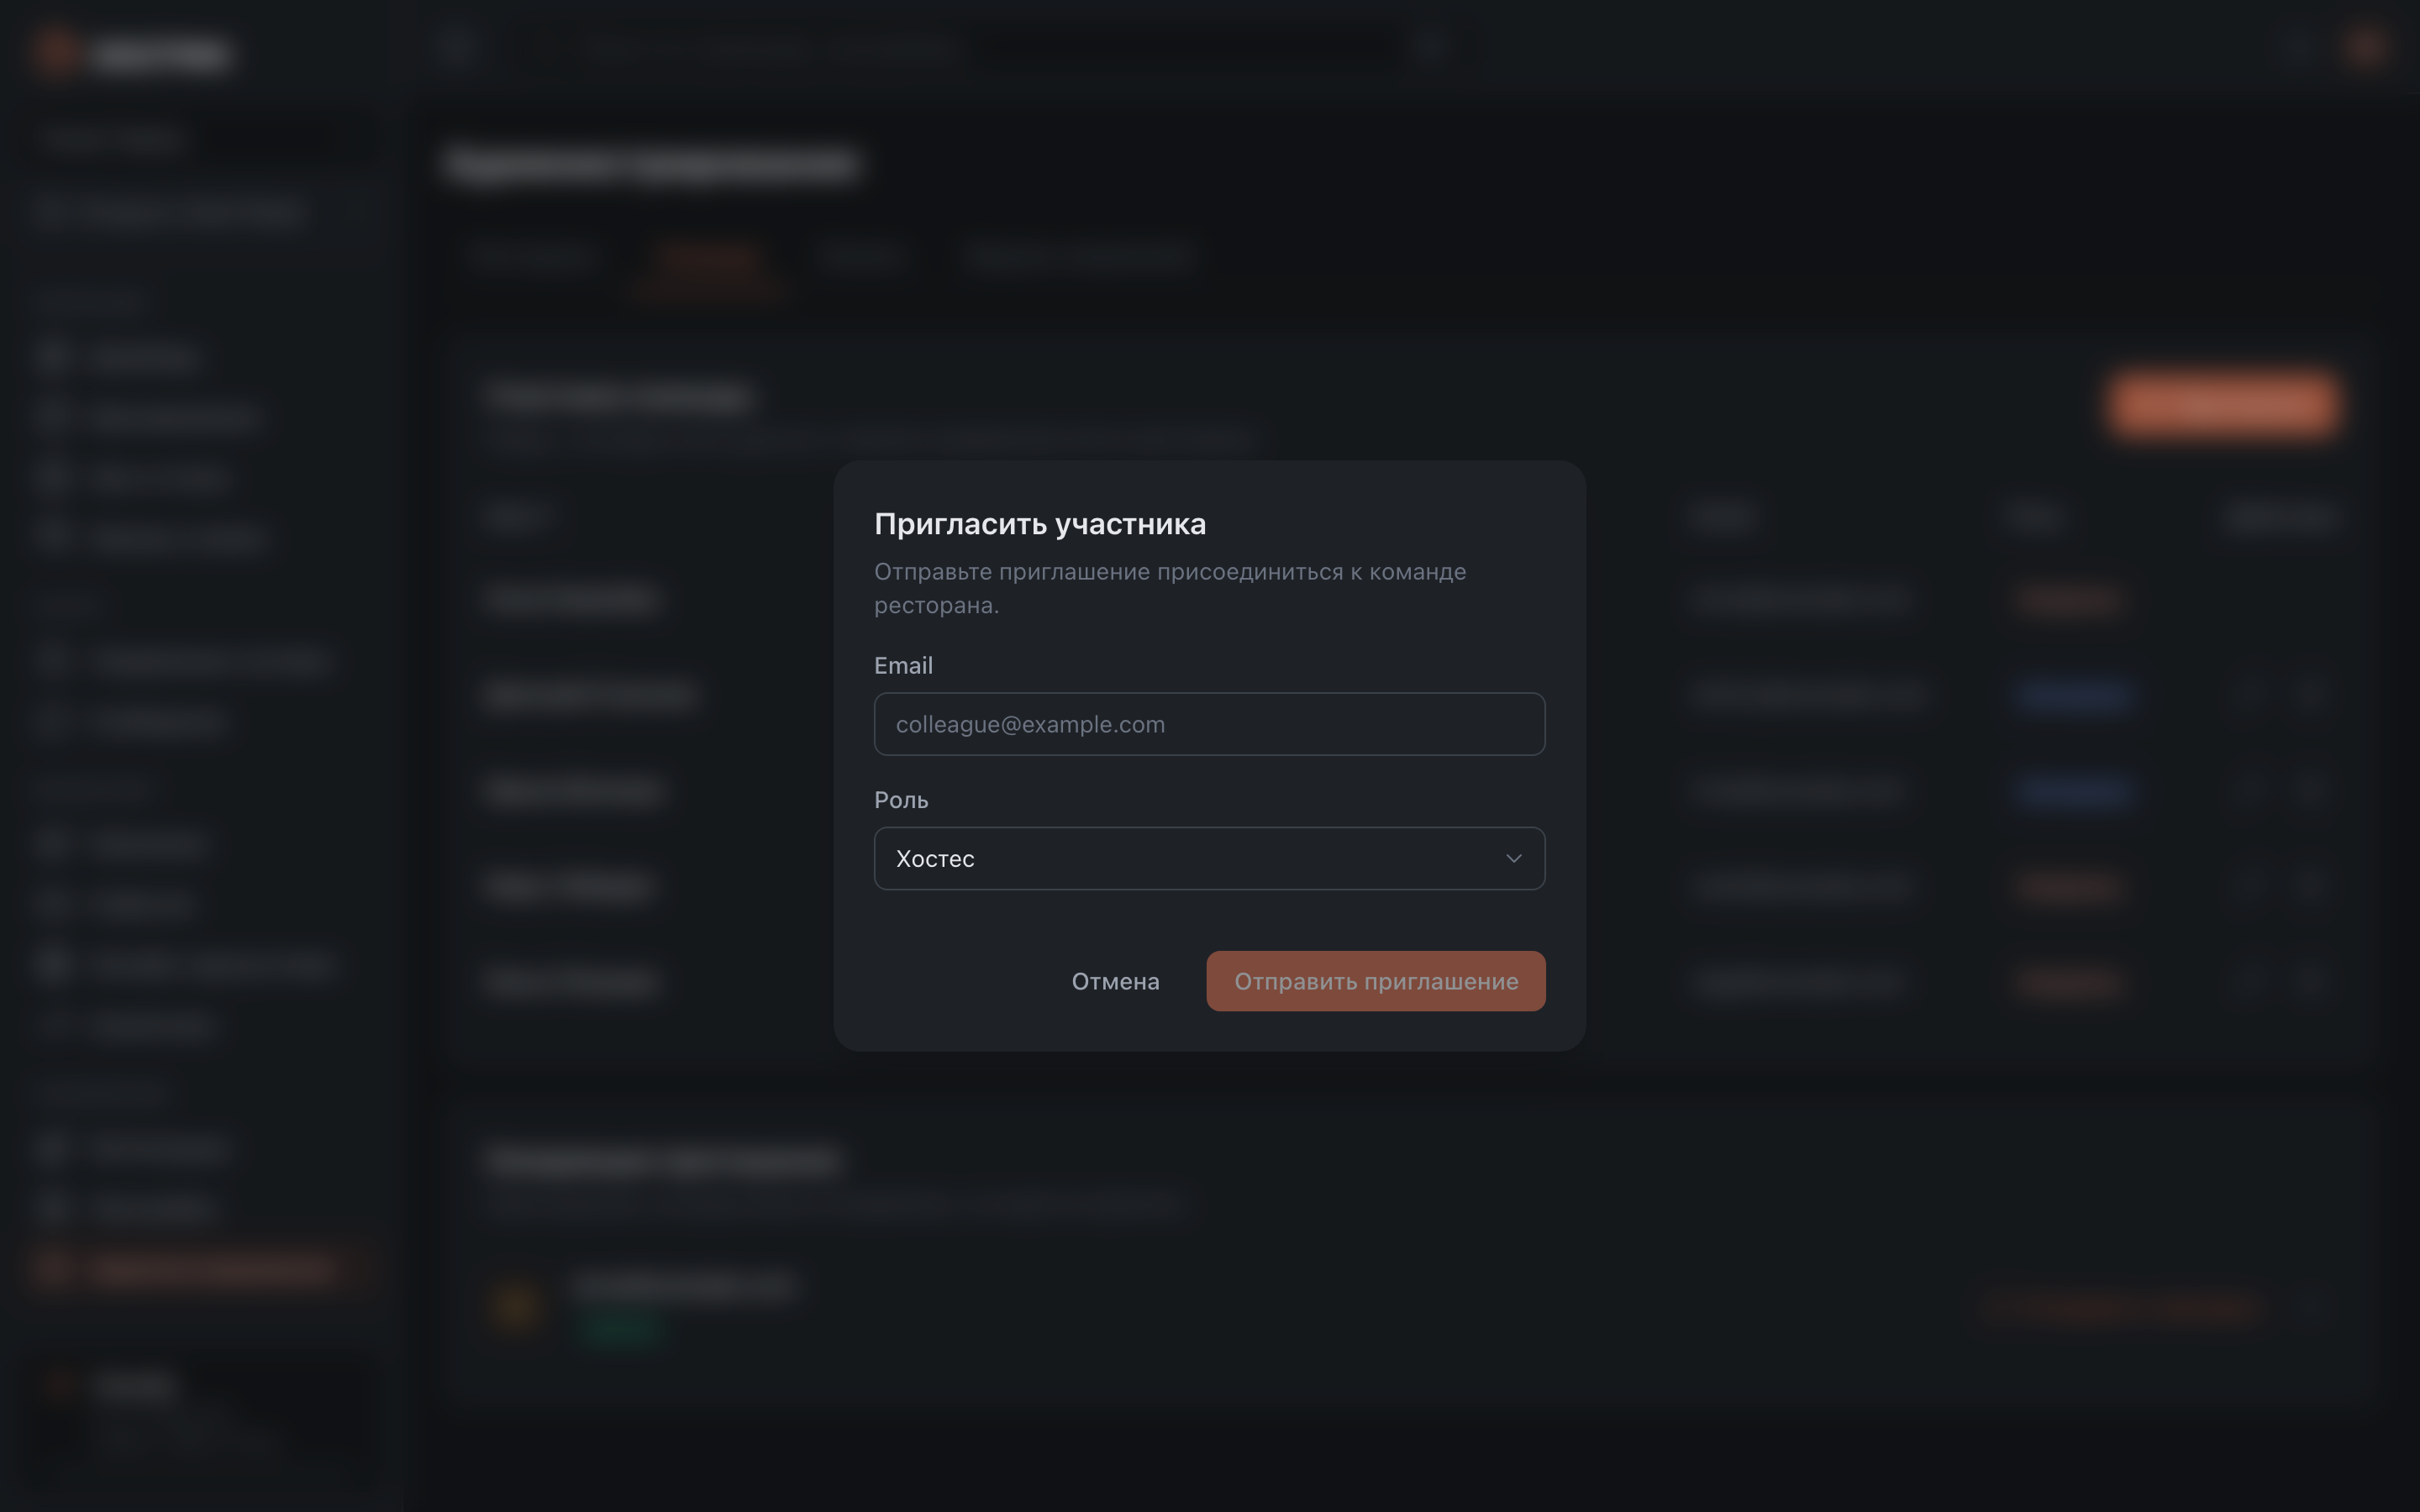Click the Пригласить участника dialog title
Screen dimensions: 2420x1512
coord(1040,524)
